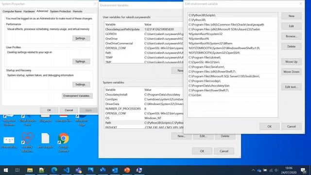Image resolution: width=311 pixels, height=175 pixels.
Task: Show hidden system tray icons chevron
Action: (x=253, y=170)
